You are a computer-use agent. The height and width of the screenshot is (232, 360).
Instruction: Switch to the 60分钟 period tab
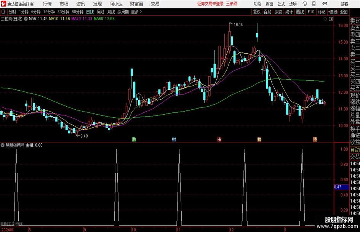click(x=78, y=12)
